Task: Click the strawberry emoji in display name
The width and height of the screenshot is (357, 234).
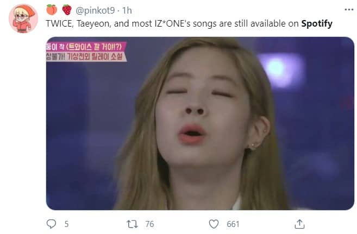Action: (x=67, y=10)
